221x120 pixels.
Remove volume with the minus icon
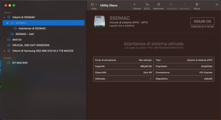[x=140, y=4]
